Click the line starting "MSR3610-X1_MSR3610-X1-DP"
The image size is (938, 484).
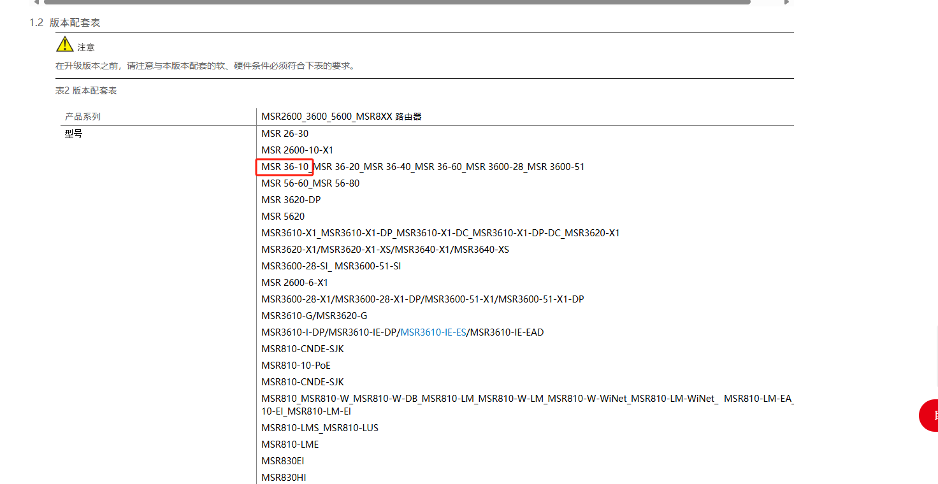coord(440,233)
